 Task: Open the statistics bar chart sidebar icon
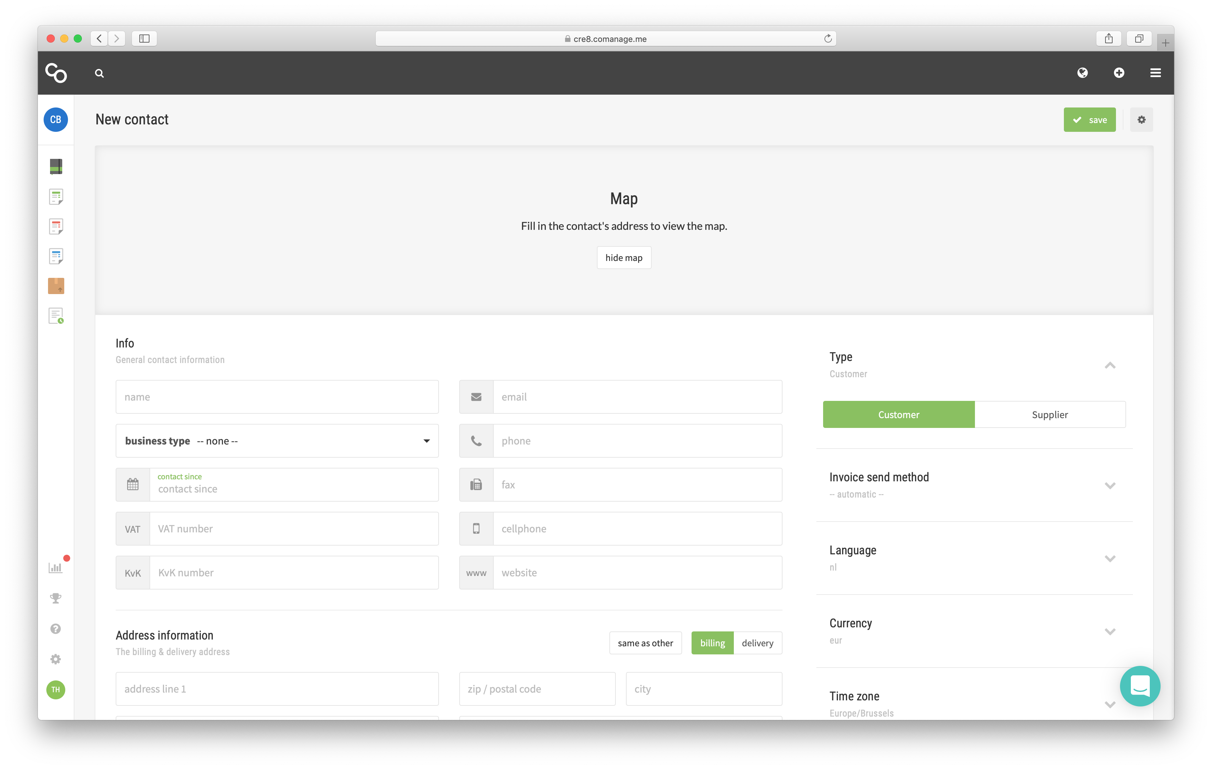[55, 567]
